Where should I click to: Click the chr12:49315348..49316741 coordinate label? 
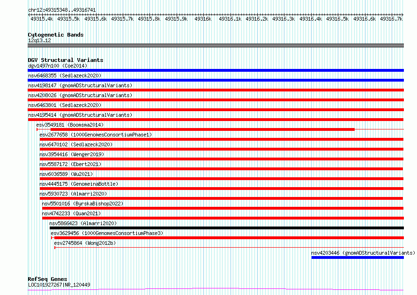pyautogui.click(x=62, y=10)
